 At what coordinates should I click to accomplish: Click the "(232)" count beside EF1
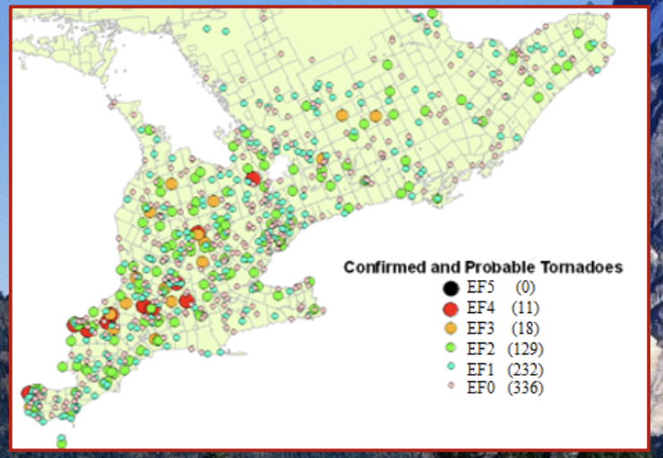click(x=525, y=369)
